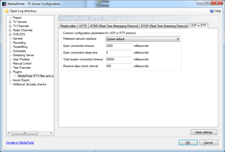The image size is (225, 152).
Task: Click the Receive data check interval label
Action: pyautogui.click(x=80, y=66)
